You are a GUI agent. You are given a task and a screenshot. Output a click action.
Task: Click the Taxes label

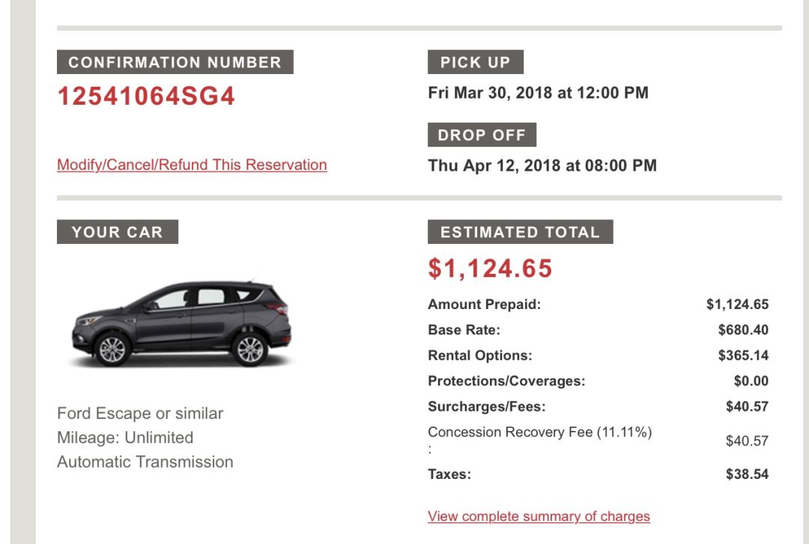coord(449,474)
